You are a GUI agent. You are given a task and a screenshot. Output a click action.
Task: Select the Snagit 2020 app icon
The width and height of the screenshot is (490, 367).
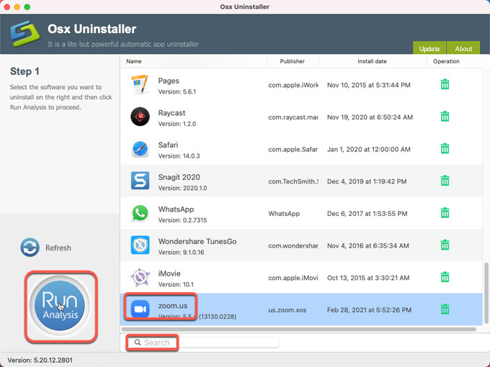coord(140,181)
